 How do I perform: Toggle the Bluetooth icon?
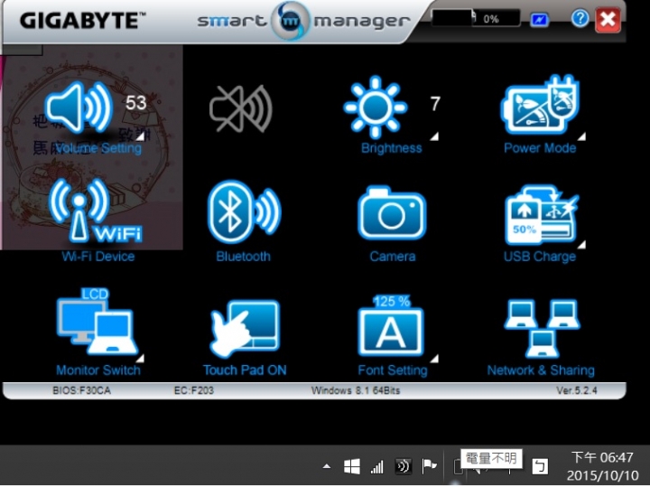pos(244,211)
